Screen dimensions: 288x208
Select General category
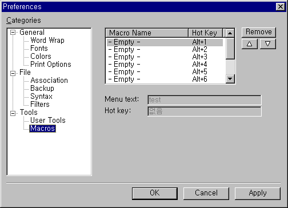click(32, 32)
